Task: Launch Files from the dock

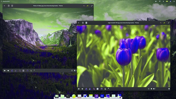Action: point(62,96)
